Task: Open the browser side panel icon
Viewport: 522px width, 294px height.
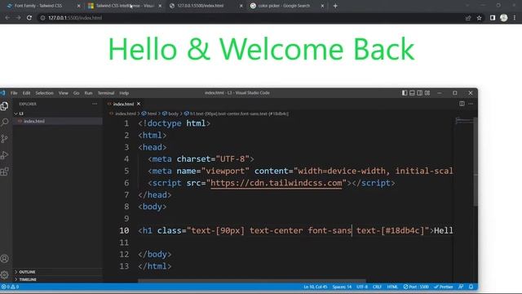Action: [x=493, y=18]
